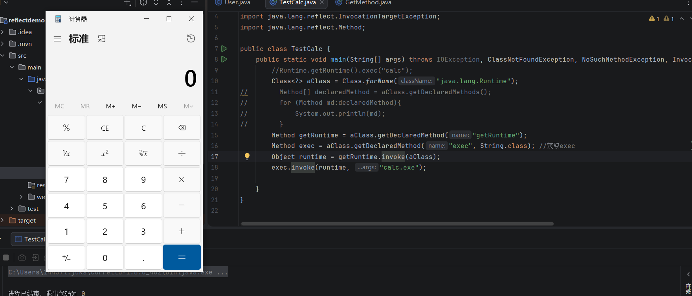
Task: Click the Calculator backspace key
Action: point(182,128)
